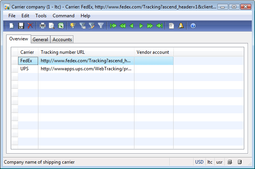This screenshot has height=169, width=255.
Task: Click the Carrier column header
Action: click(x=28, y=52)
